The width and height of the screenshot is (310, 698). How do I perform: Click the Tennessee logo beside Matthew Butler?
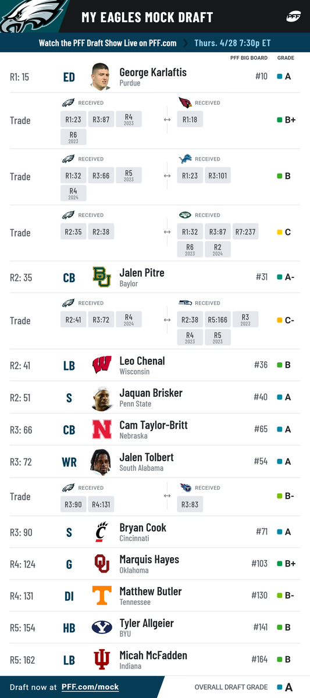(102, 596)
